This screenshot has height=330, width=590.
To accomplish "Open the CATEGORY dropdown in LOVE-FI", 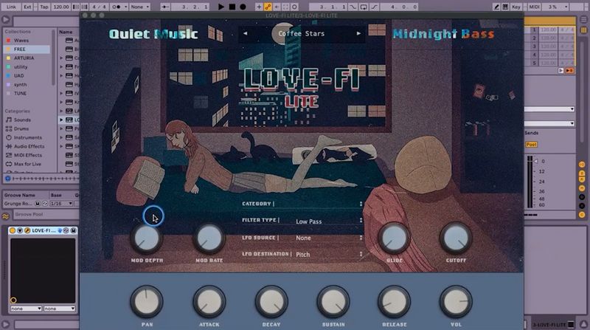I will [x=302, y=204].
